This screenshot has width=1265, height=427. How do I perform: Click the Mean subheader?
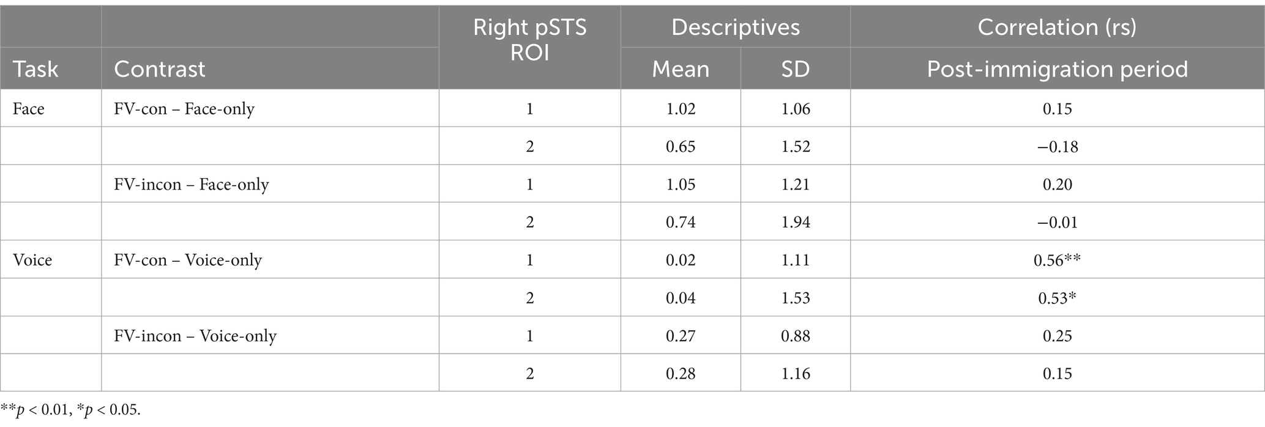pyautogui.click(x=681, y=69)
